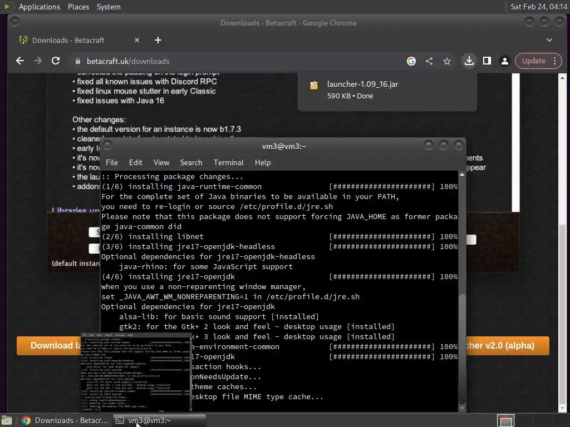Click Chrome page scroll up arrow
This screenshot has width=570, height=427.
point(562,78)
